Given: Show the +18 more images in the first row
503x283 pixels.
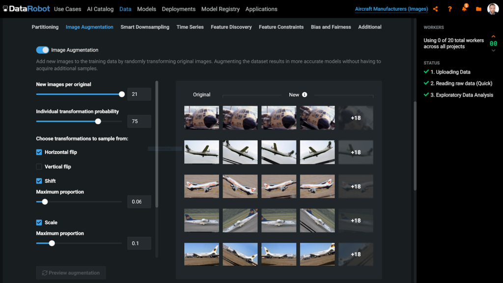Looking at the screenshot, I should click(x=356, y=118).
